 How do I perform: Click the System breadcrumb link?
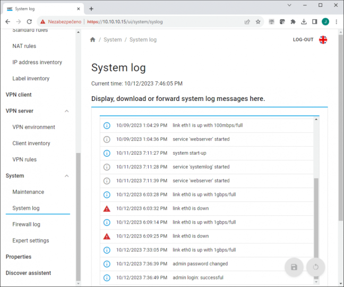(x=113, y=39)
